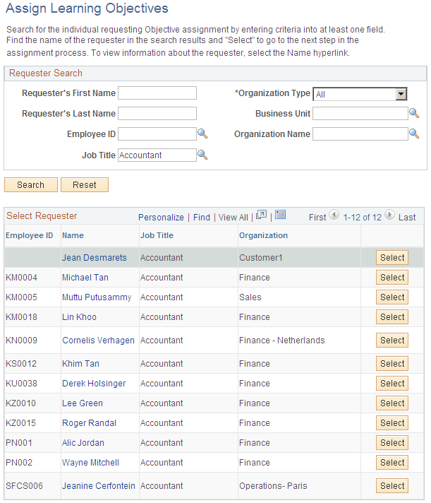
Task: Click the View All link
Action: click(x=233, y=218)
